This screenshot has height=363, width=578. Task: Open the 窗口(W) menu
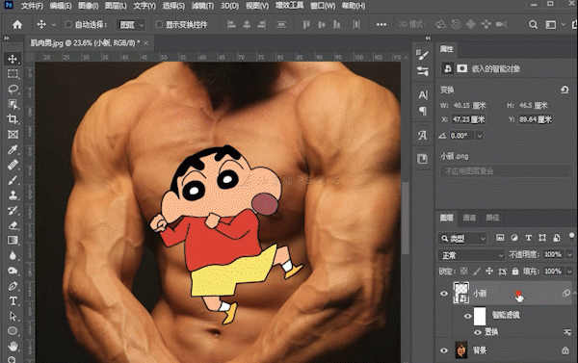coord(323,6)
